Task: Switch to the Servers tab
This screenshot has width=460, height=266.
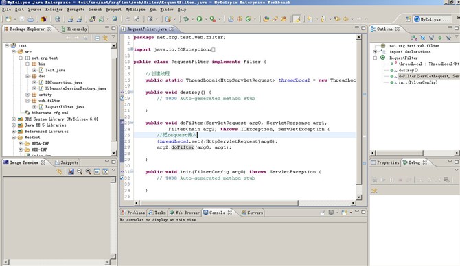Action: point(252,213)
